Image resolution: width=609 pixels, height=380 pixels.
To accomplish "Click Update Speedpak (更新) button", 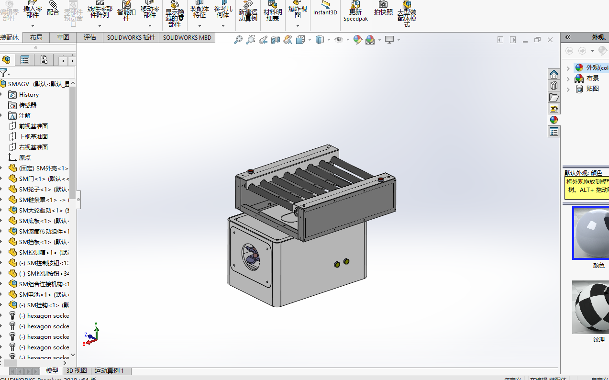I will coord(355,11).
